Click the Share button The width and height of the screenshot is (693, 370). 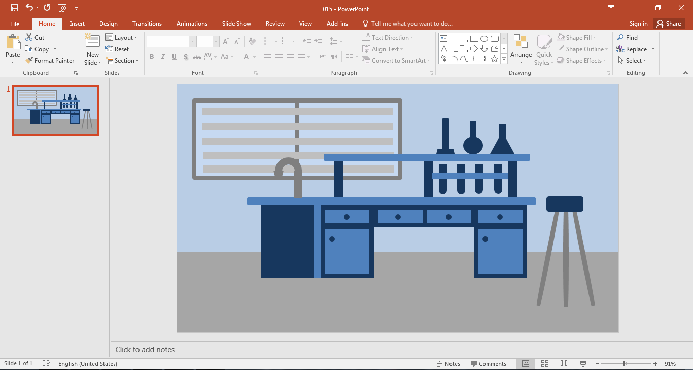(x=668, y=24)
